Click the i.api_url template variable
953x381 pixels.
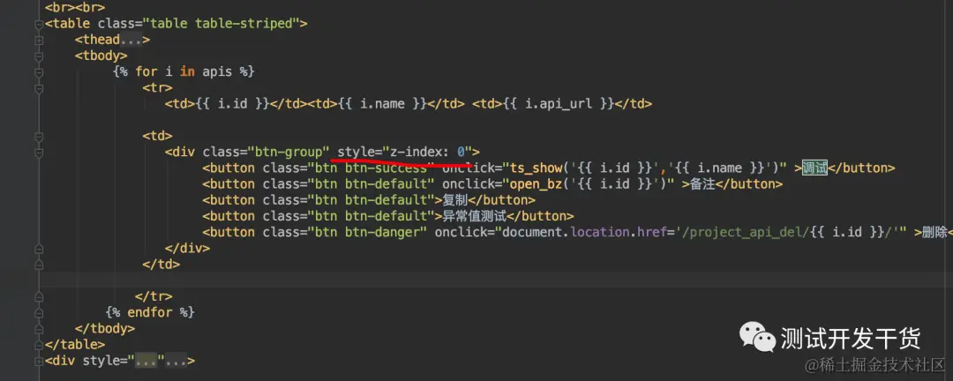(558, 104)
